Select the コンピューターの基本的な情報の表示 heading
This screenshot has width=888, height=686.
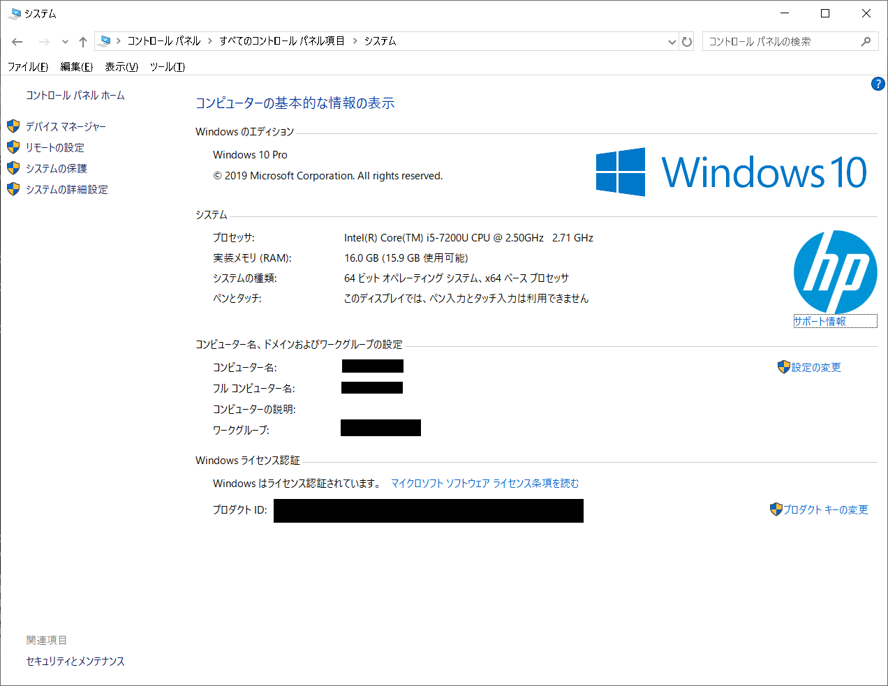click(295, 103)
